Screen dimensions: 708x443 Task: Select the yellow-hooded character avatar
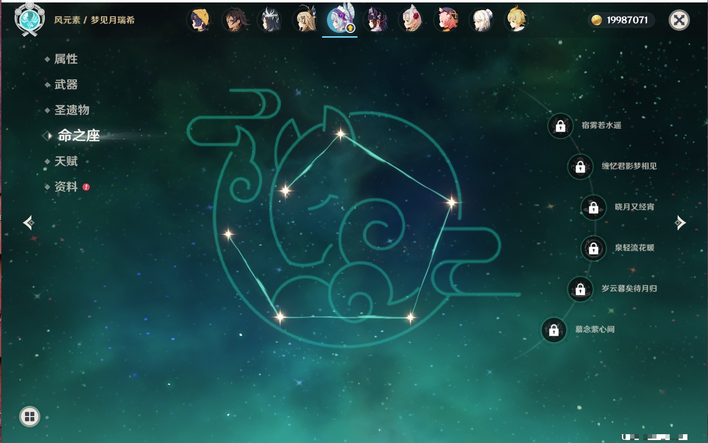click(x=200, y=20)
